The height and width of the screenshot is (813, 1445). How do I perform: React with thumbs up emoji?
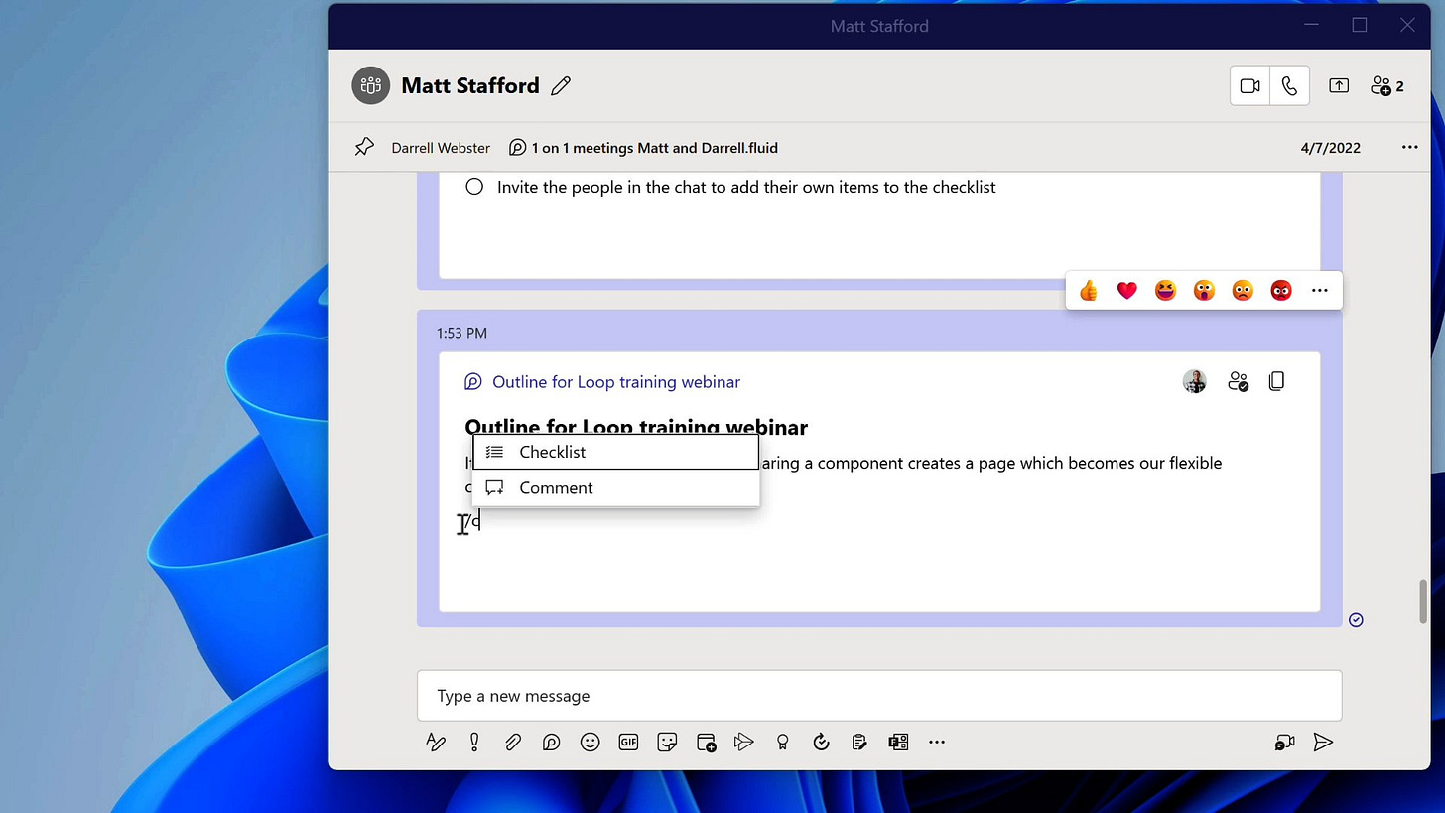pyautogui.click(x=1089, y=291)
